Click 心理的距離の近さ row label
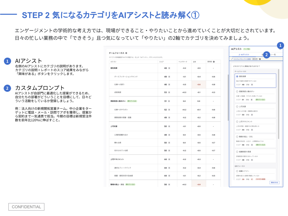 (121, 135)
